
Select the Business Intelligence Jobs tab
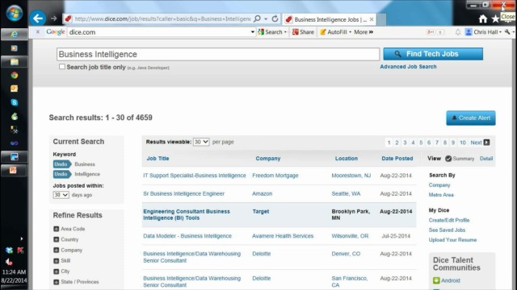click(x=329, y=19)
